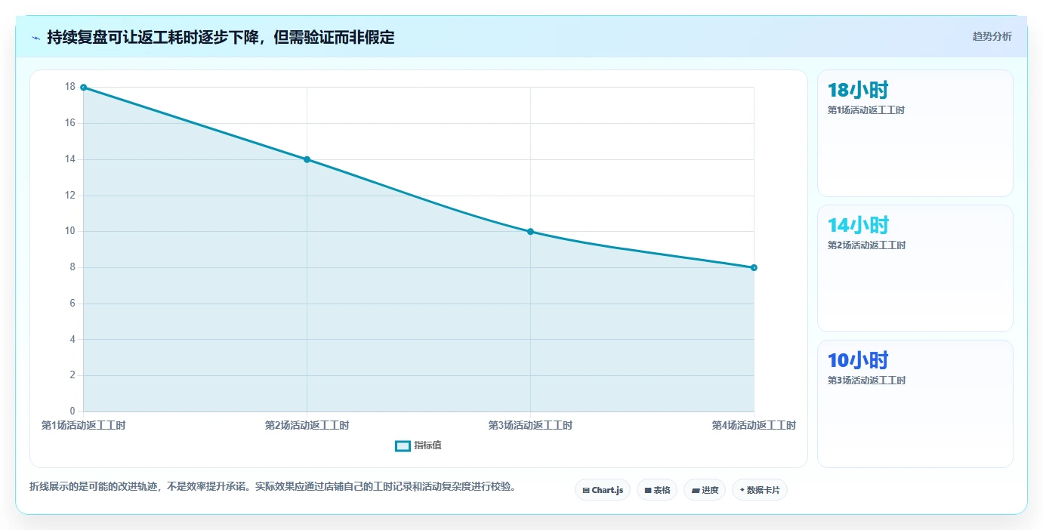Click the y-axis label 12
The height and width of the screenshot is (530, 1043).
point(70,196)
